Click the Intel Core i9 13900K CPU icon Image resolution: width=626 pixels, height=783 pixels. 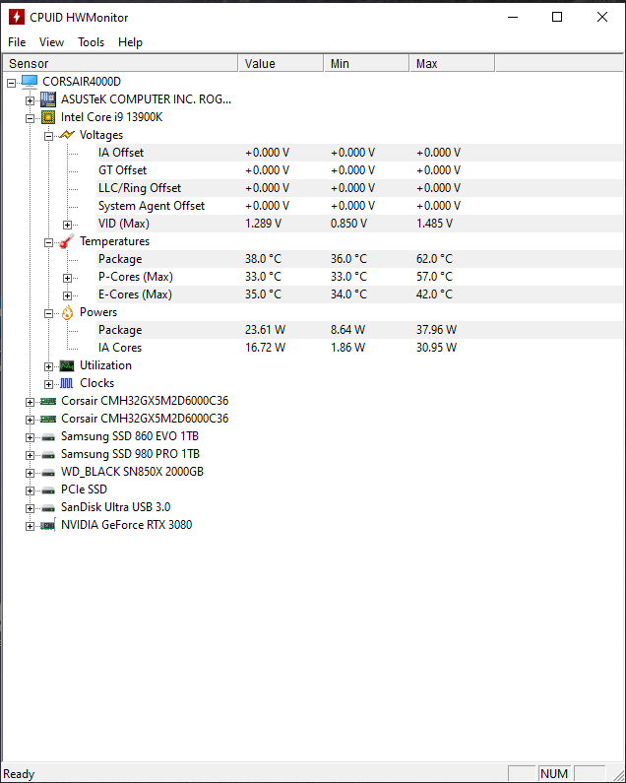coord(48,117)
